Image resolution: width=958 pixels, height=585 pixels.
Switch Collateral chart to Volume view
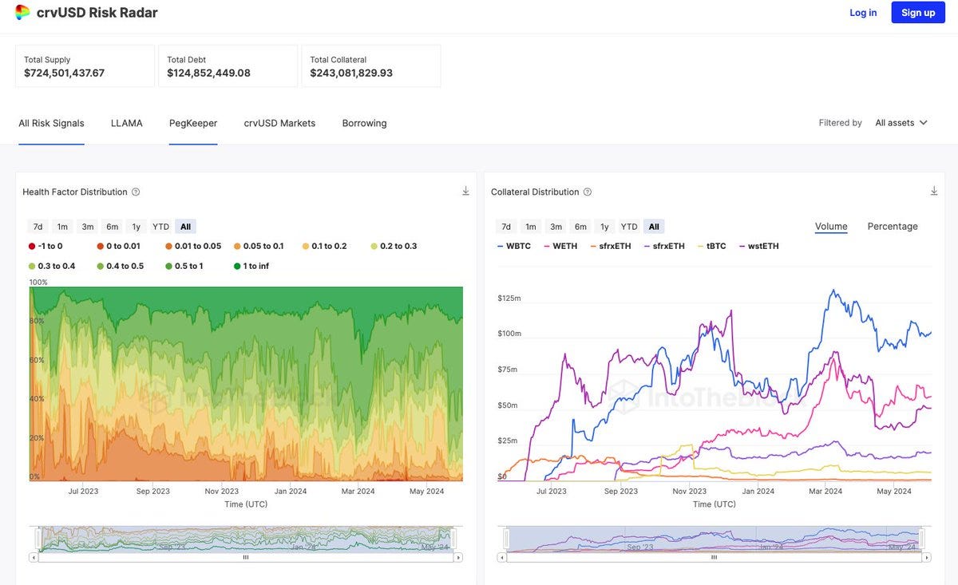(x=831, y=227)
